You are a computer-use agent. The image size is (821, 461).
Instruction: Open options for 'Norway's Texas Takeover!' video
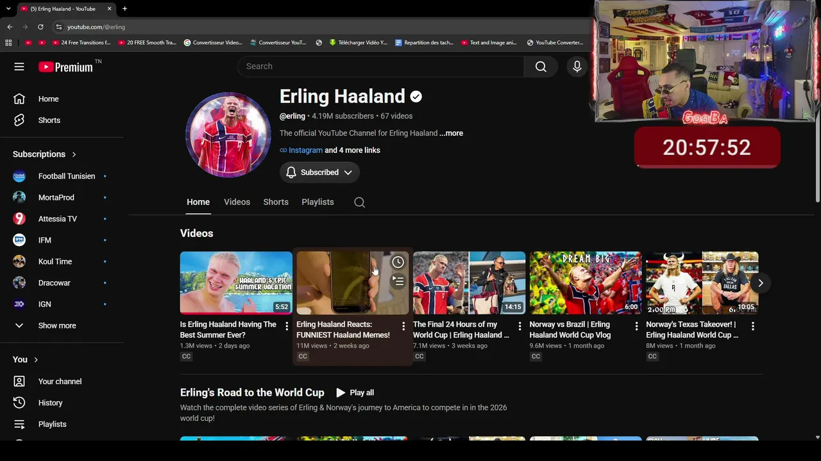pos(752,327)
